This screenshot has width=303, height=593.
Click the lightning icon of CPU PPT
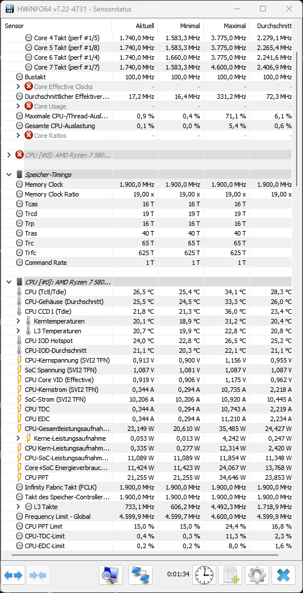tap(20, 478)
